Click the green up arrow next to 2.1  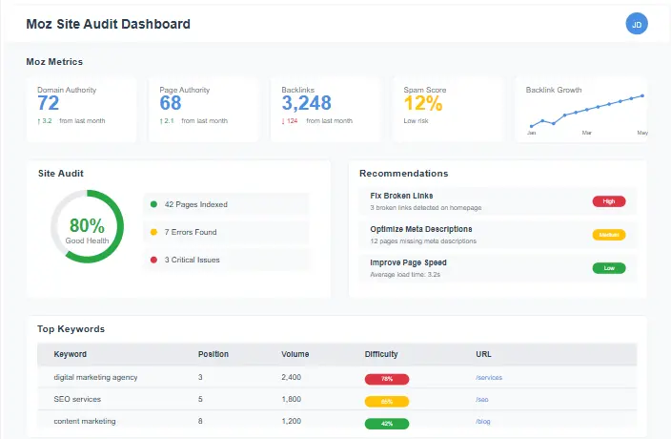tap(161, 121)
